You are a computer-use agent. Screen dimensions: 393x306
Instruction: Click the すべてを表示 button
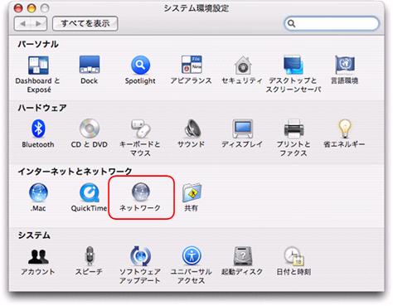pos(85,23)
